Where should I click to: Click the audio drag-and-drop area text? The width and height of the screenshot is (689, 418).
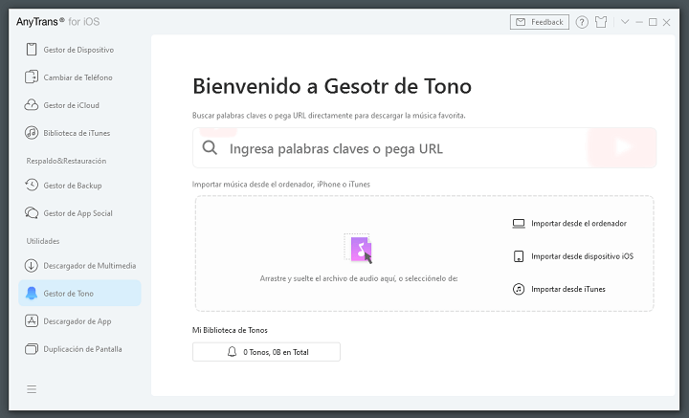click(359, 278)
